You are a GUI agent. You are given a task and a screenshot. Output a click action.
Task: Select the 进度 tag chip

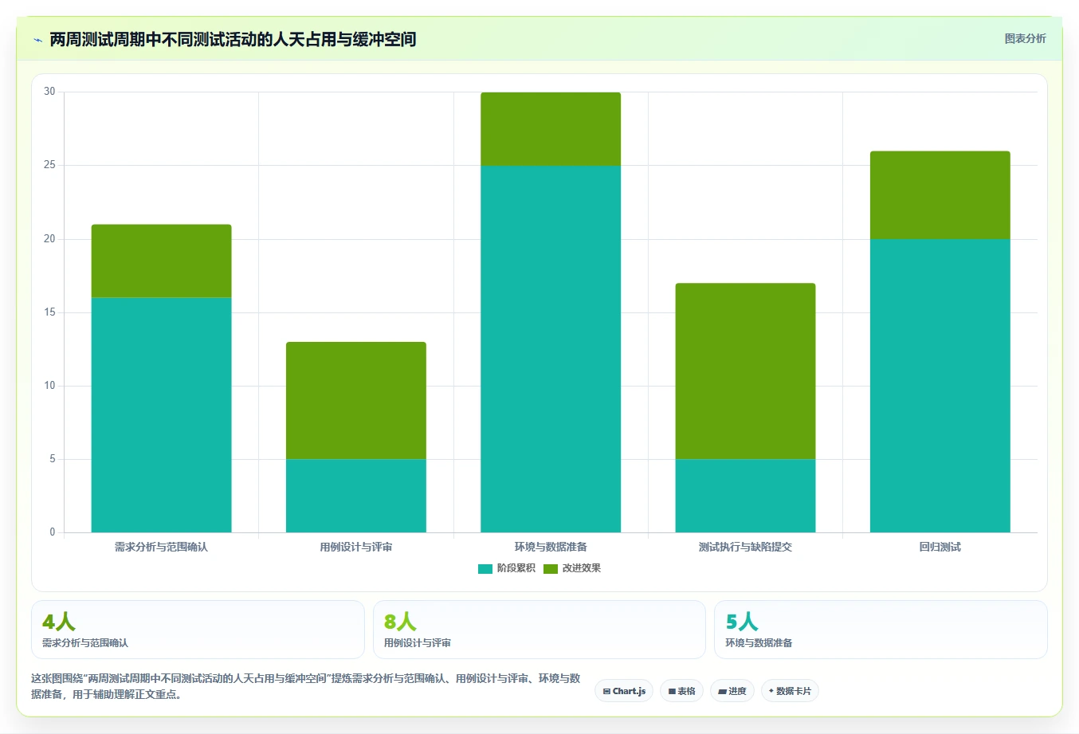pyautogui.click(x=732, y=691)
